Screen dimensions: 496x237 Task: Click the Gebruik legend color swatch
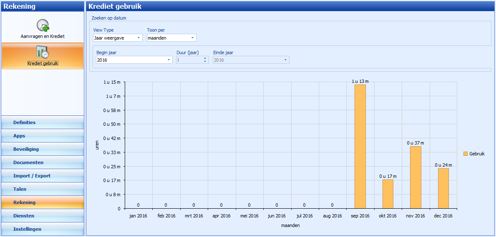pos(465,154)
